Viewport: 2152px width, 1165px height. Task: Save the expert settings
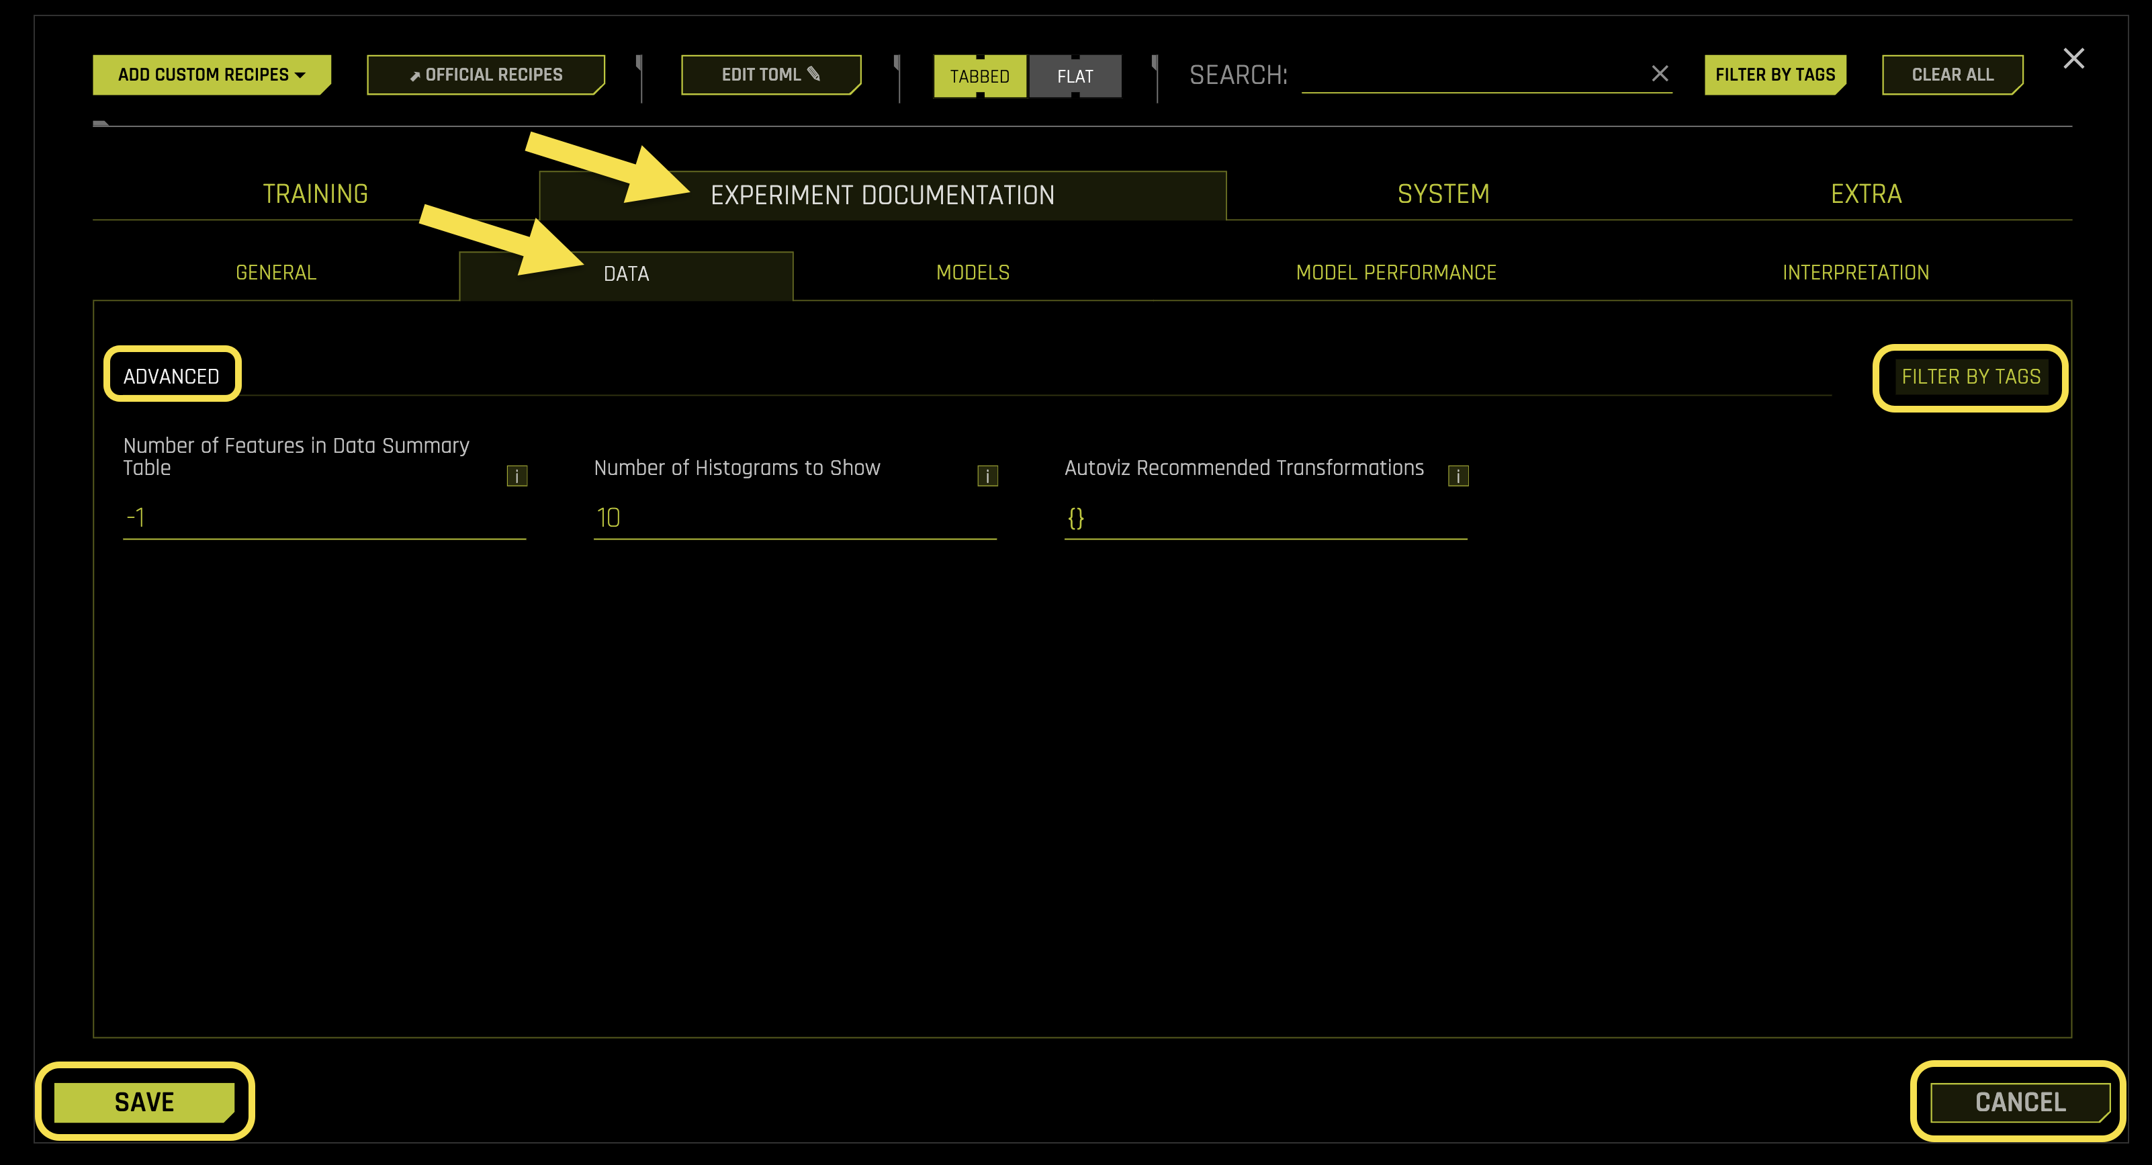coord(144,1101)
